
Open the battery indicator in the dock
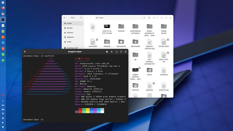pos(3,127)
